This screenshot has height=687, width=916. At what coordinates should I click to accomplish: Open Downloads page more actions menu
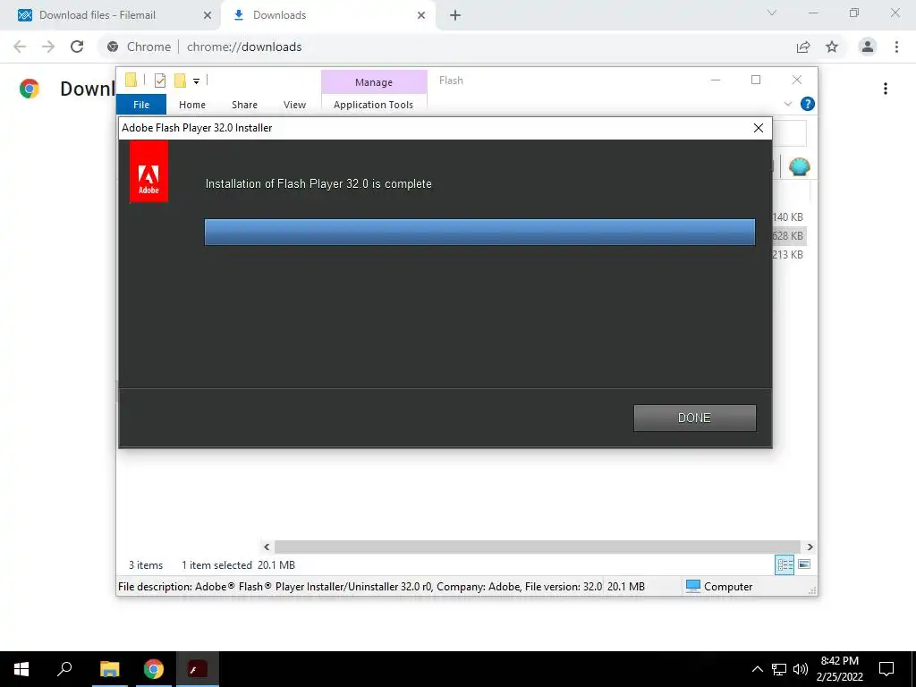[x=886, y=89]
